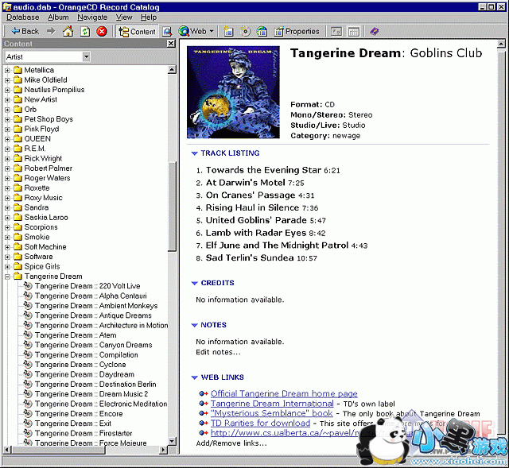Collapse the Tangerine Dream artist folder
This screenshot has width=509, height=468.
(7, 277)
